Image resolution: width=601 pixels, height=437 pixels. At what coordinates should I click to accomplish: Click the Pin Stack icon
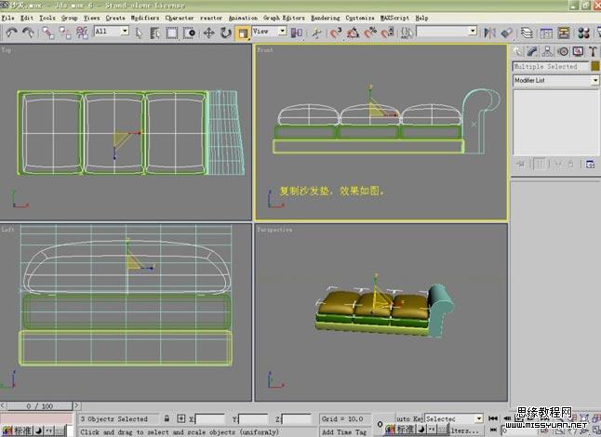(x=520, y=165)
